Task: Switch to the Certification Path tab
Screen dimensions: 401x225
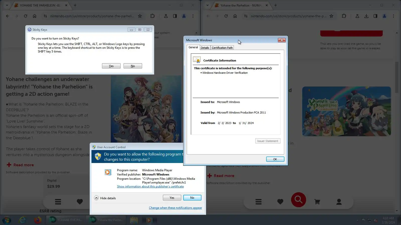Action: [222, 48]
